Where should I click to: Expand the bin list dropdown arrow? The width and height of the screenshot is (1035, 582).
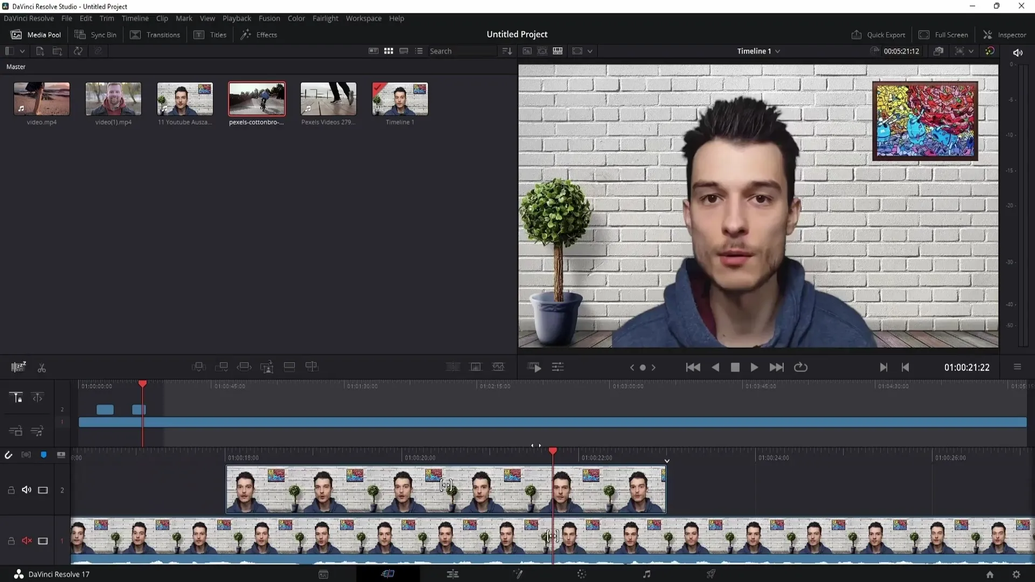(22, 51)
